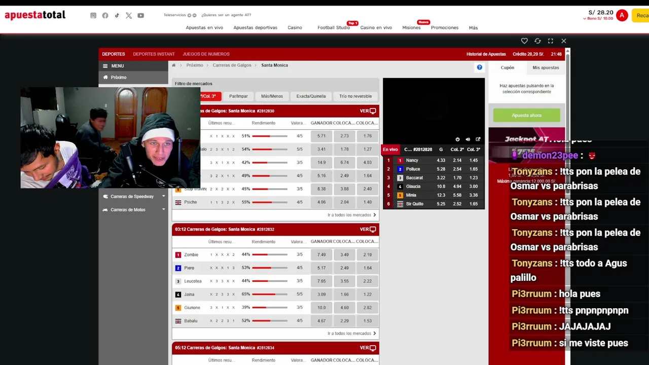Open Historial de Apuestas
This screenshot has width=649, height=365.
tap(486, 54)
